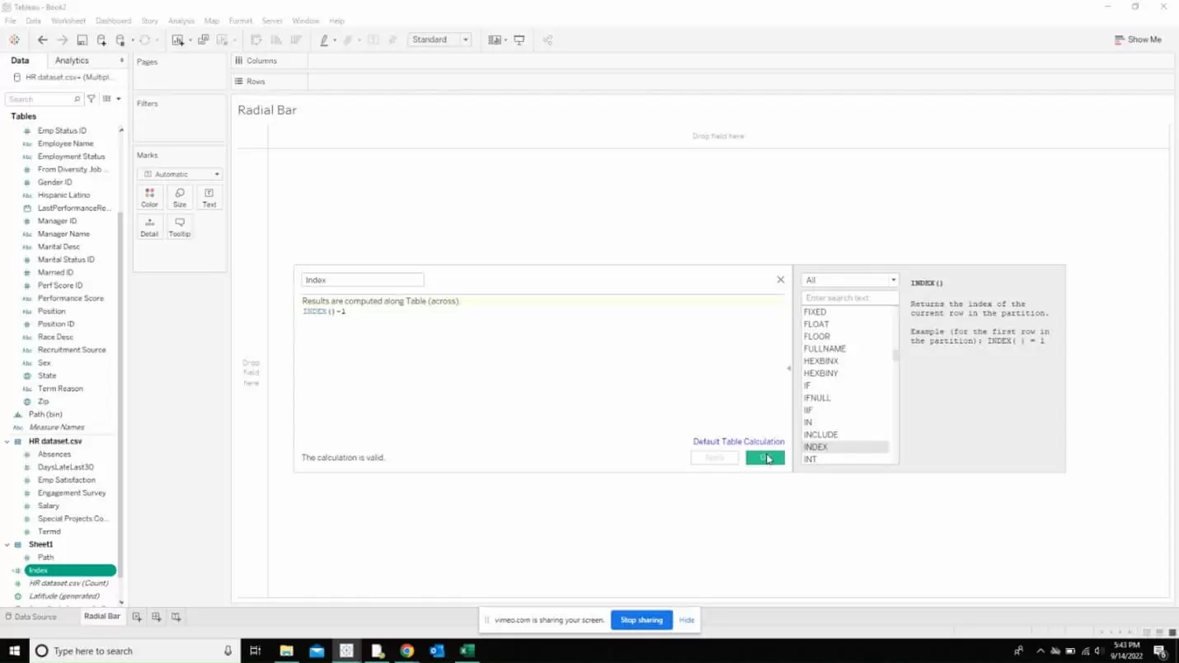Click the Size mark card

pyautogui.click(x=180, y=197)
